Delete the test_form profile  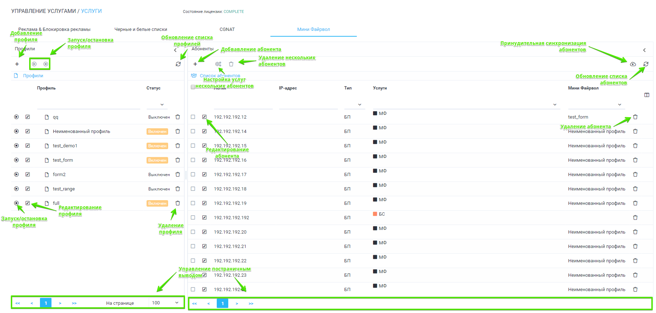tap(178, 160)
